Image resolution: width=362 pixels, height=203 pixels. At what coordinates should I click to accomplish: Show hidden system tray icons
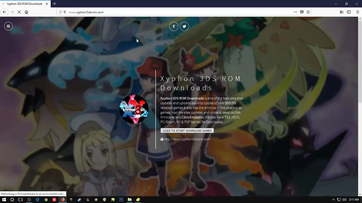(x=333, y=200)
